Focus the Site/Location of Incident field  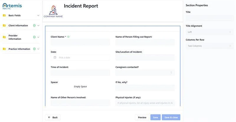pyautogui.click(x=145, y=58)
